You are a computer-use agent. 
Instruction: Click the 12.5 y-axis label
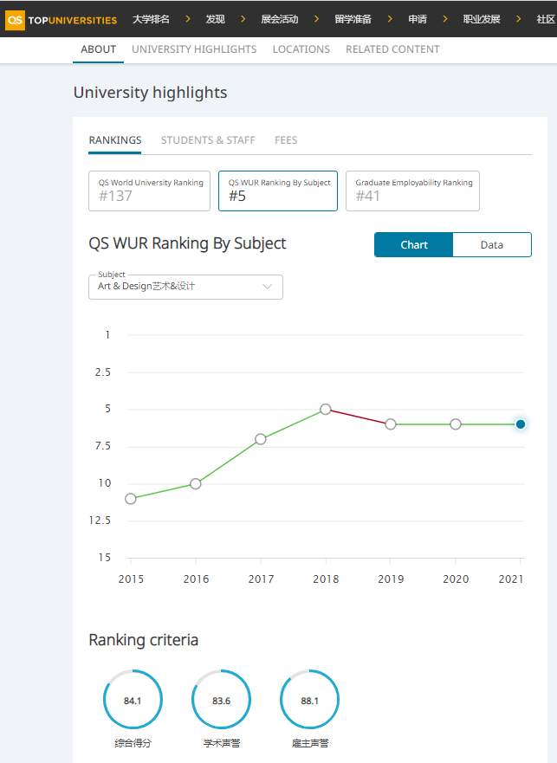[100, 521]
